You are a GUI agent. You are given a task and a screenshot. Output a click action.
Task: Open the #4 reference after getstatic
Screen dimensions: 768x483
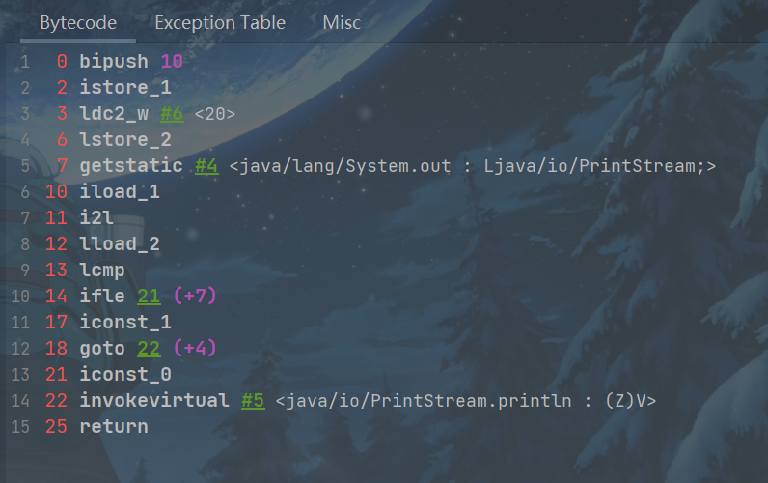pos(206,166)
